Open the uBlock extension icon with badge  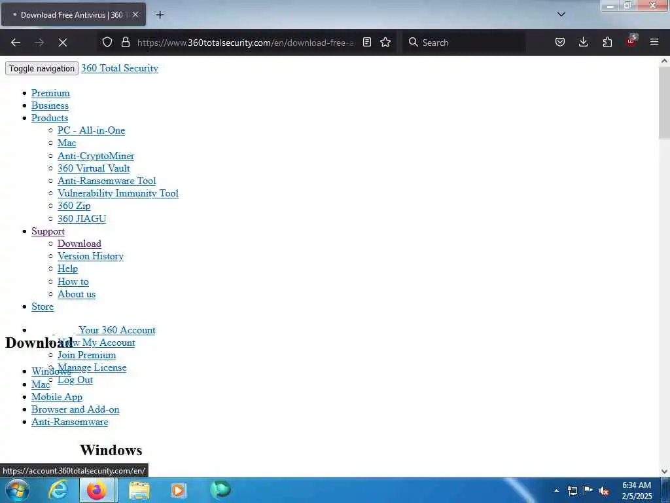631,41
